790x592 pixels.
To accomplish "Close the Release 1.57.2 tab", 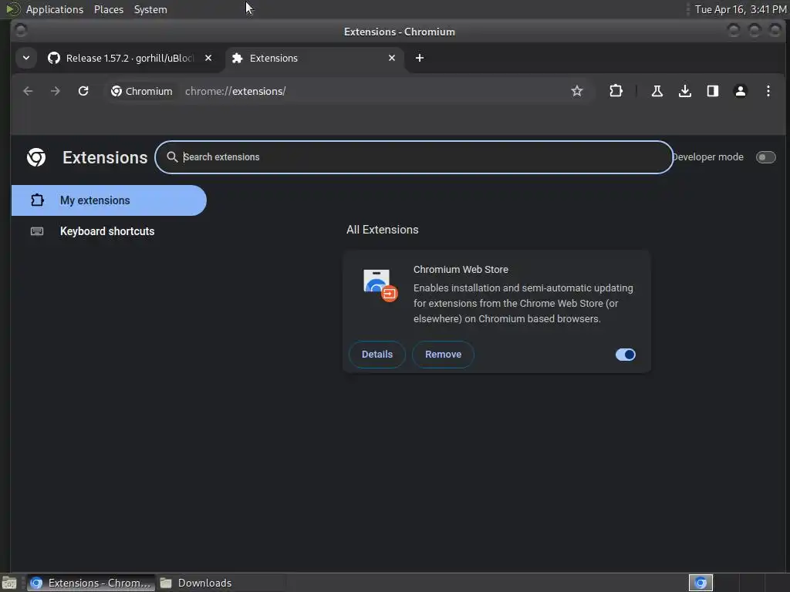I will [208, 58].
